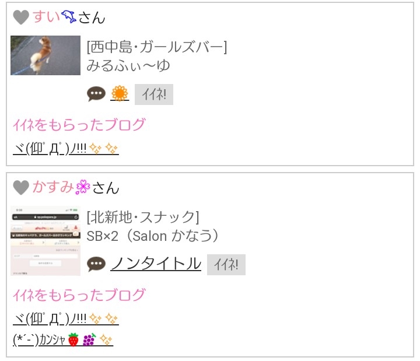
Task: Open the dog walking thumbnail
Action: click(x=45, y=55)
